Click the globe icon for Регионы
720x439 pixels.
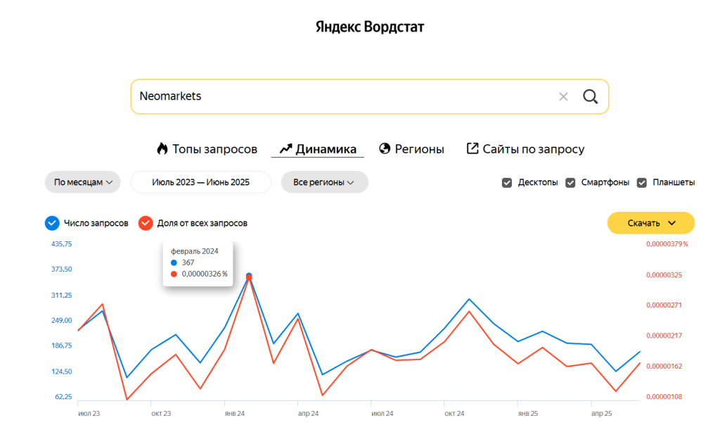[385, 149]
